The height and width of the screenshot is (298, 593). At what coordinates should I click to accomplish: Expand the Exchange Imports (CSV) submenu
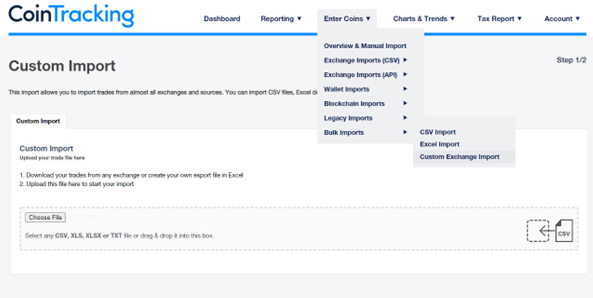366,60
